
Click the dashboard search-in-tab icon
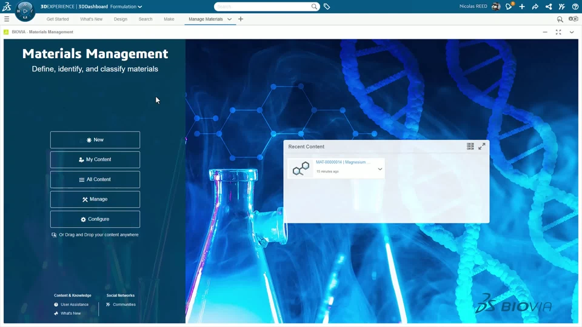click(x=560, y=19)
